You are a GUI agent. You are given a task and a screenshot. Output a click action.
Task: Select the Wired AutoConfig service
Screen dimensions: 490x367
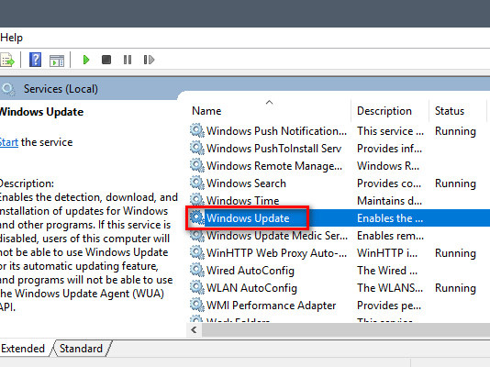(339, 271)
